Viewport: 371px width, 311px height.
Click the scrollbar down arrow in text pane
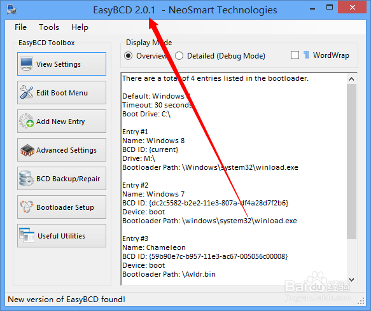pyautogui.click(x=352, y=280)
